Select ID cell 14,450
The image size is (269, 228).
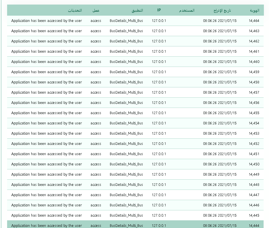tap(254, 164)
